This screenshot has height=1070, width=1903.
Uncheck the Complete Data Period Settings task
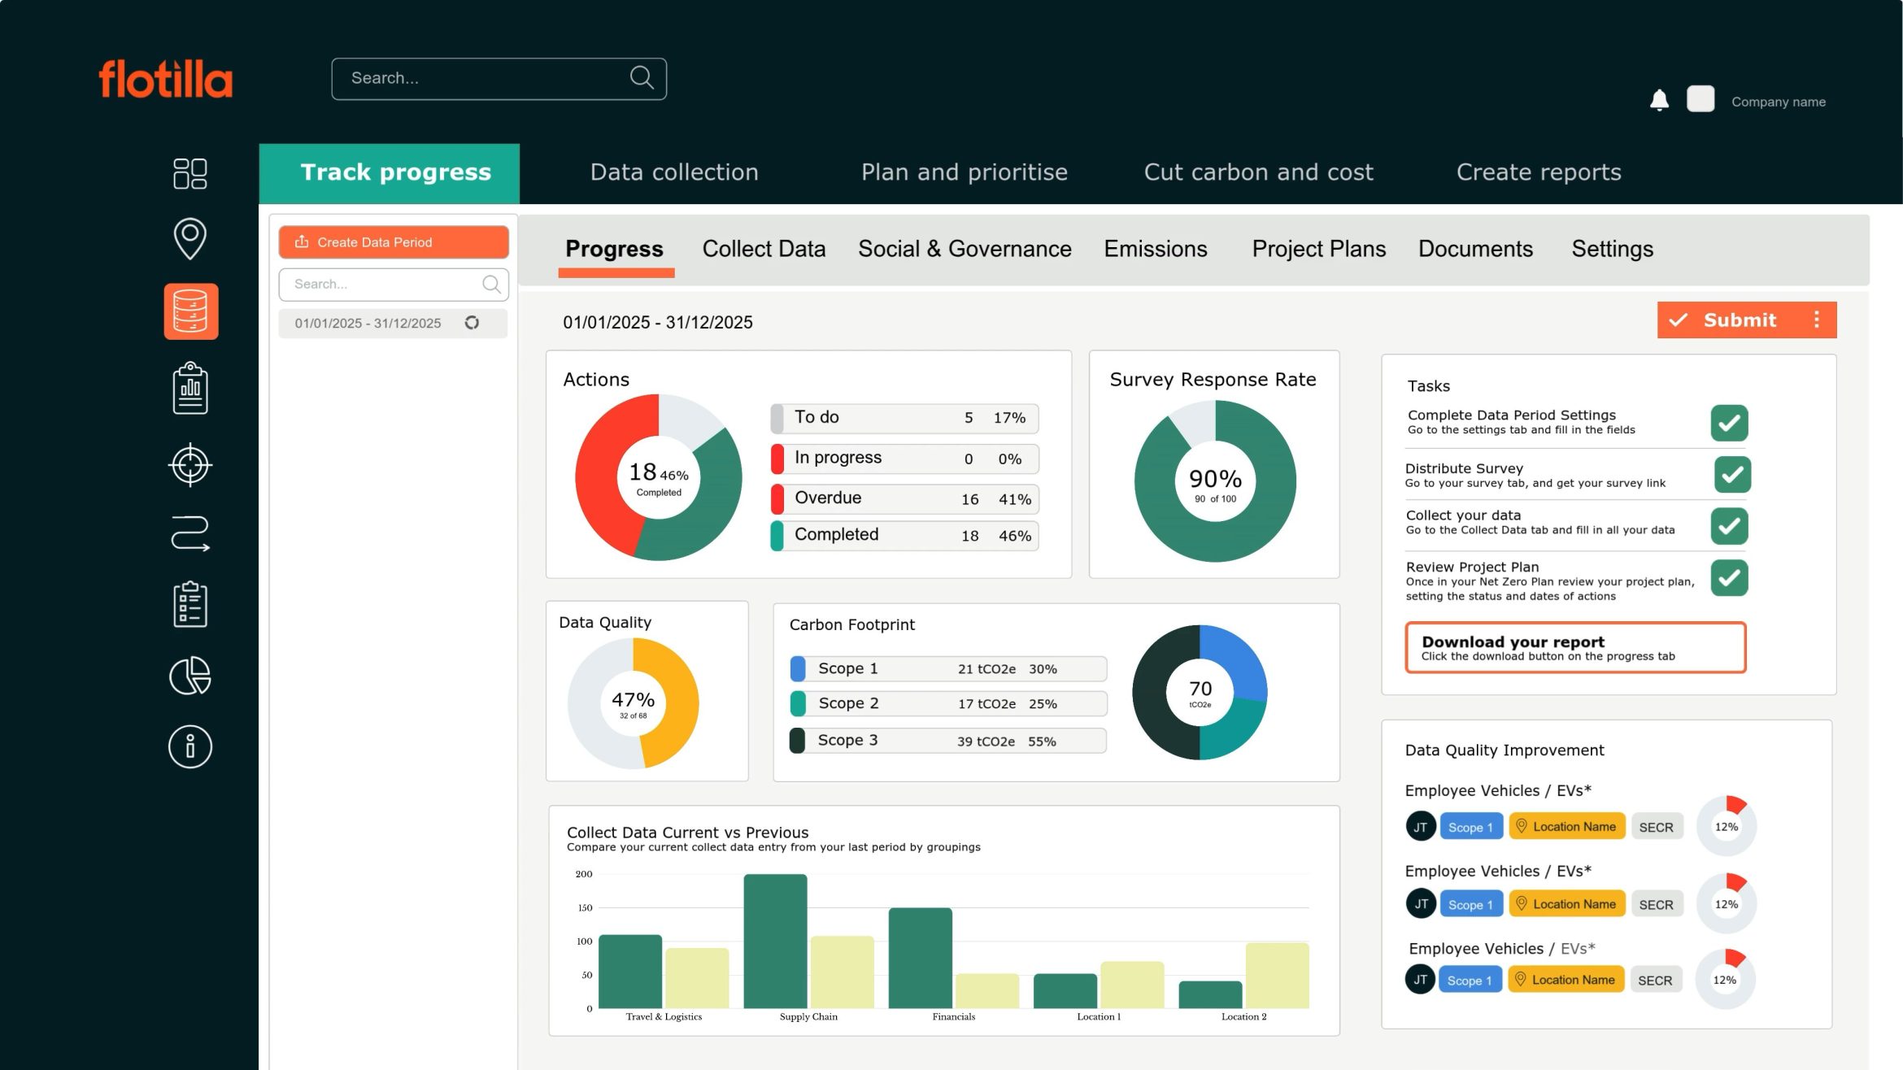click(x=1728, y=423)
